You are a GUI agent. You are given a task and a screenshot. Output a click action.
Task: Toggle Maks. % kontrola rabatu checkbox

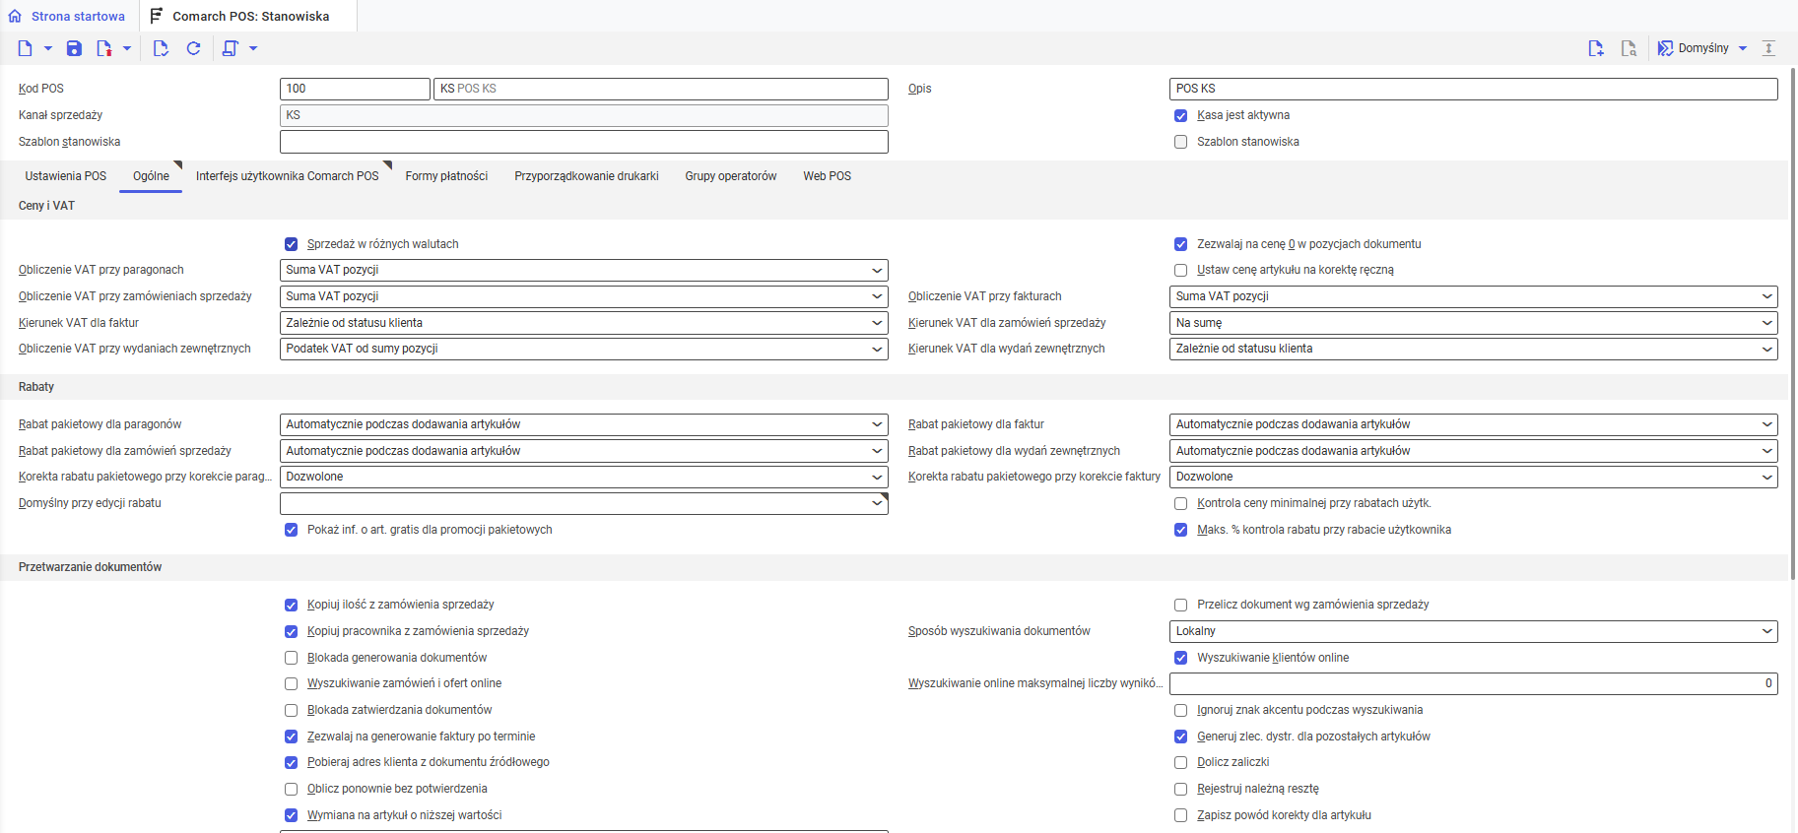point(1180,530)
